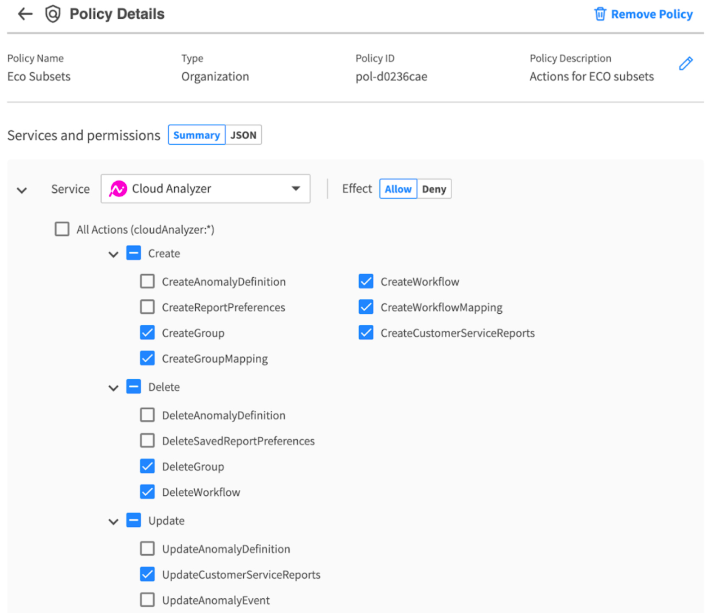Click the pink Cloud Analyzer service icon

(118, 189)
